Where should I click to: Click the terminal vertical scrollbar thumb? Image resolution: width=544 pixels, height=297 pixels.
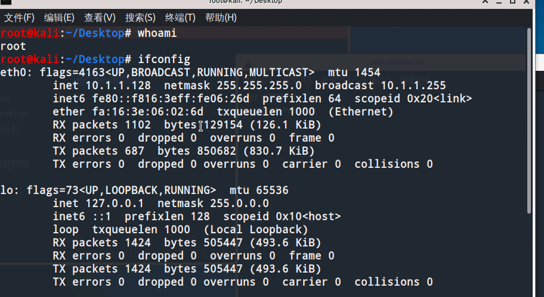point(529,121)
